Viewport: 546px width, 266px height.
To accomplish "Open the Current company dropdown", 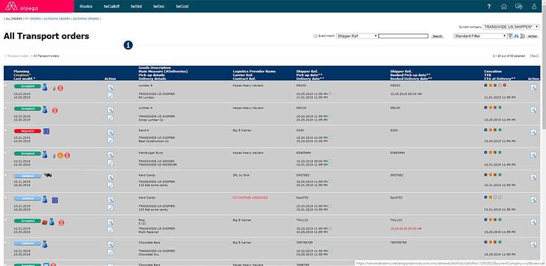I will 511,27.
